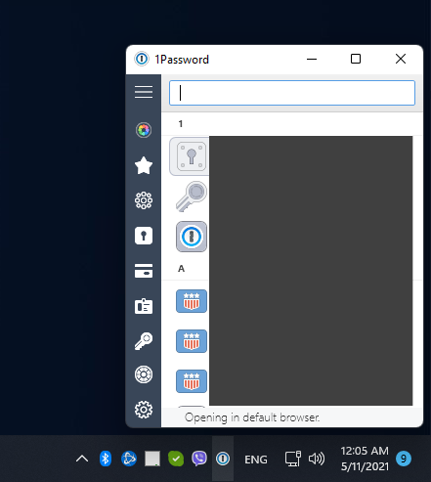Select the second shield item under section A
This screenshot has width=431, height=482.
point(192,341)
